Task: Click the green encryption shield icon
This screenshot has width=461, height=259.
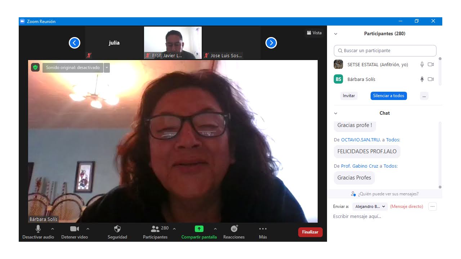Action: click(x=35, y=67)
